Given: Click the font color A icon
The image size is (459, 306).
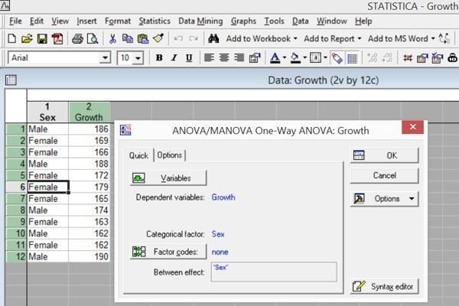Looking at the screenshot, I should 275,58.
